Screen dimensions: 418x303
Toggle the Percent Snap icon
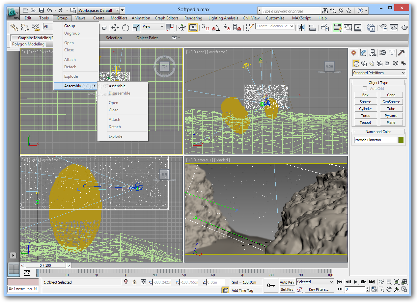pyautogui.click(x=226, y=28)
